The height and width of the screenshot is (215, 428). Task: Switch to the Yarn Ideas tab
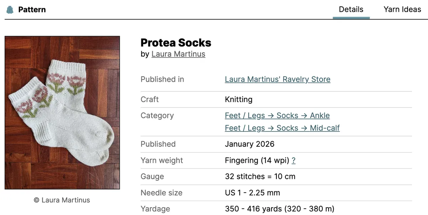(x=402, y=10)
